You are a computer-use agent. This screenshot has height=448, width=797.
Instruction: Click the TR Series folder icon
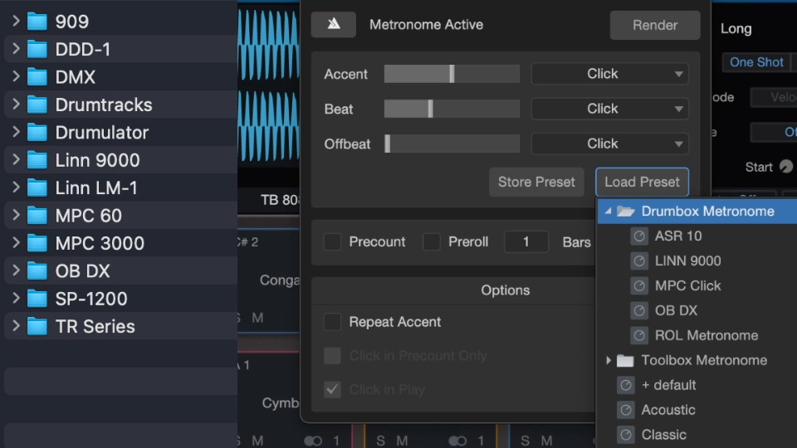click(x=37, y=327)
